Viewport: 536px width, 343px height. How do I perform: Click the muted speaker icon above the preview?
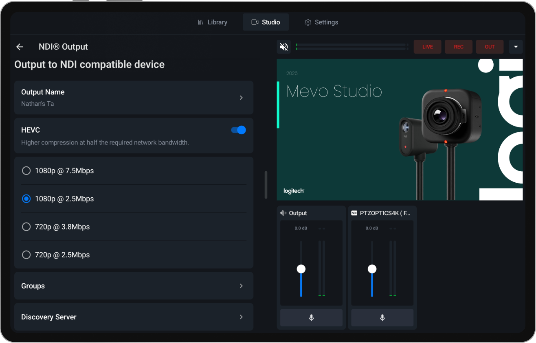click(x=283, y=46)
